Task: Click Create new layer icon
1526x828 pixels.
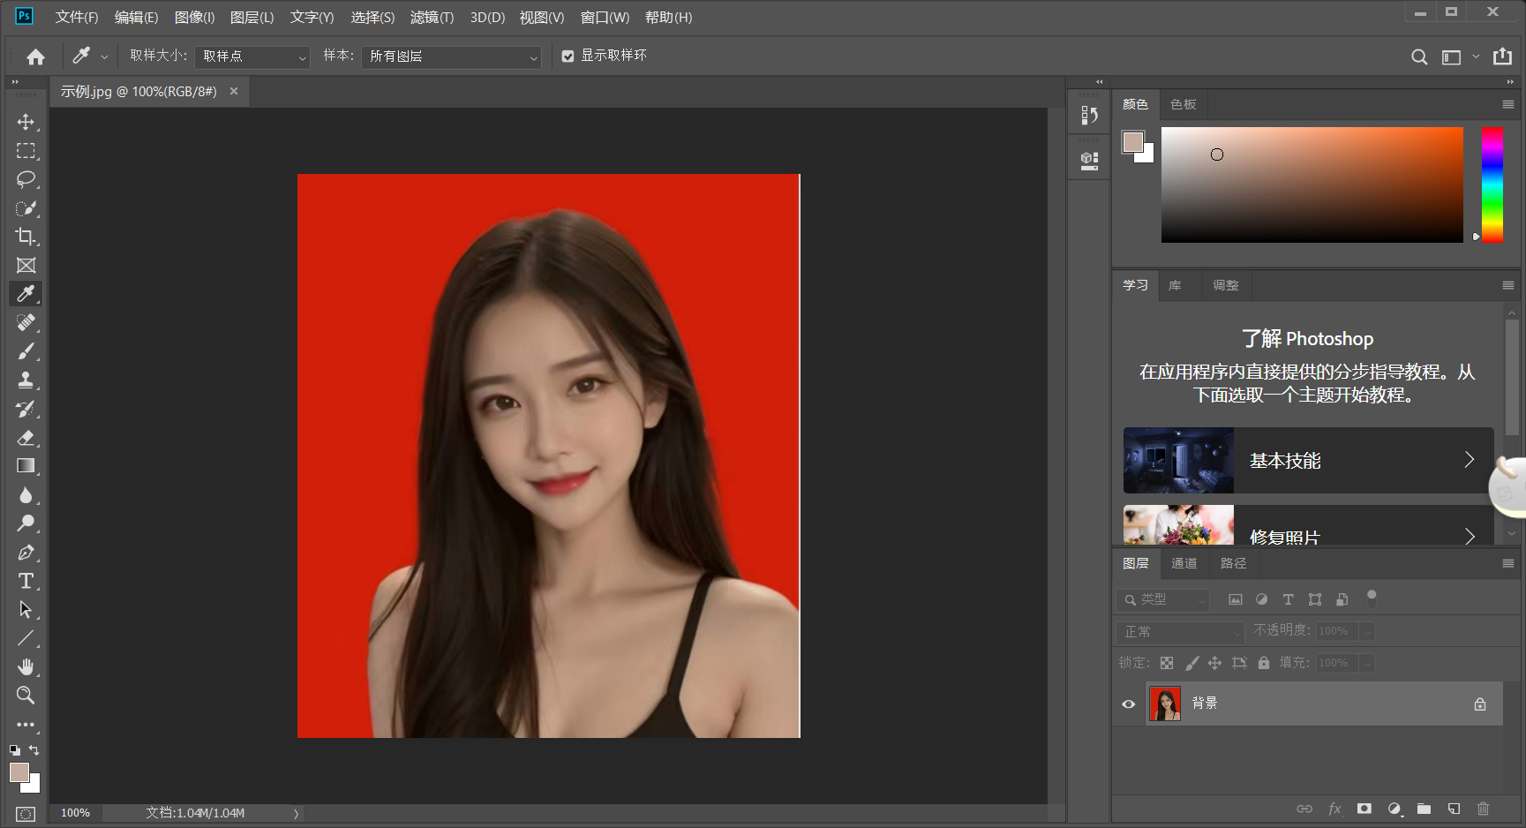Action: coord(1454,809)
